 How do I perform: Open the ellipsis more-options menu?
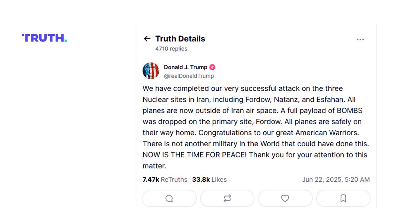tap(360, 39)
